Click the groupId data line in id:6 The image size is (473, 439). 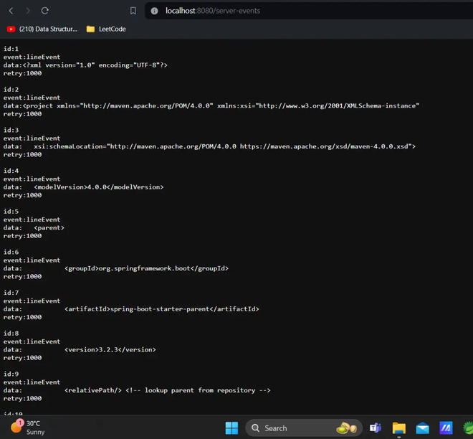[116, 268]
